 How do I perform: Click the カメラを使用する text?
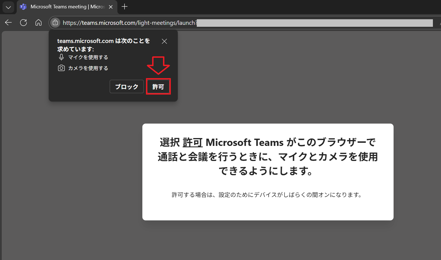coord(88,68)
